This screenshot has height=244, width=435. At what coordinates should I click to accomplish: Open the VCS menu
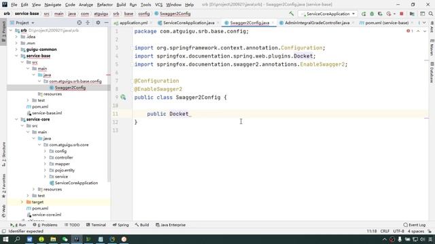[158, 5]
